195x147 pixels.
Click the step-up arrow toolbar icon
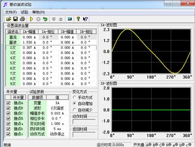click(61, 19)
